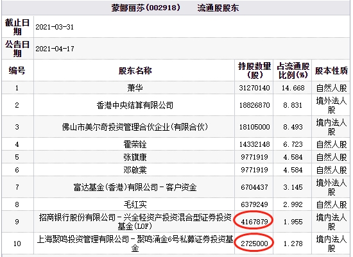The image size is (353, 257).
Task: Click the 截止日期 label cell
Action: coord(17,27)
